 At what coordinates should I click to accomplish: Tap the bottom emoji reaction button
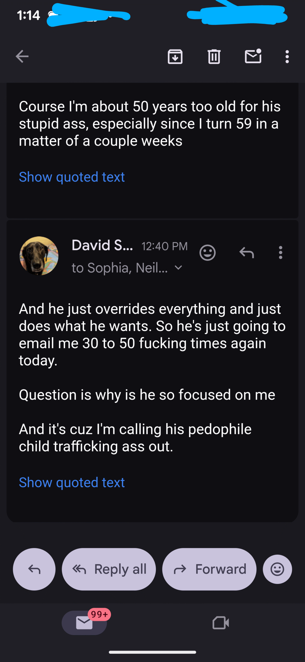click(277, 569)
